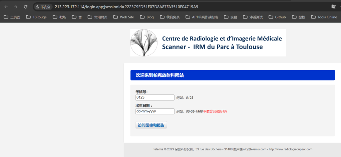Click the 访问图像和报告 button

pos(151,125)
